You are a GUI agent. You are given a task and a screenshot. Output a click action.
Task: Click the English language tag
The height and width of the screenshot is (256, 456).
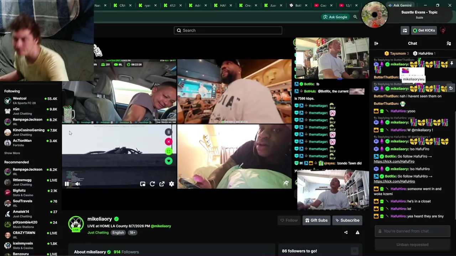click(118, 233)
